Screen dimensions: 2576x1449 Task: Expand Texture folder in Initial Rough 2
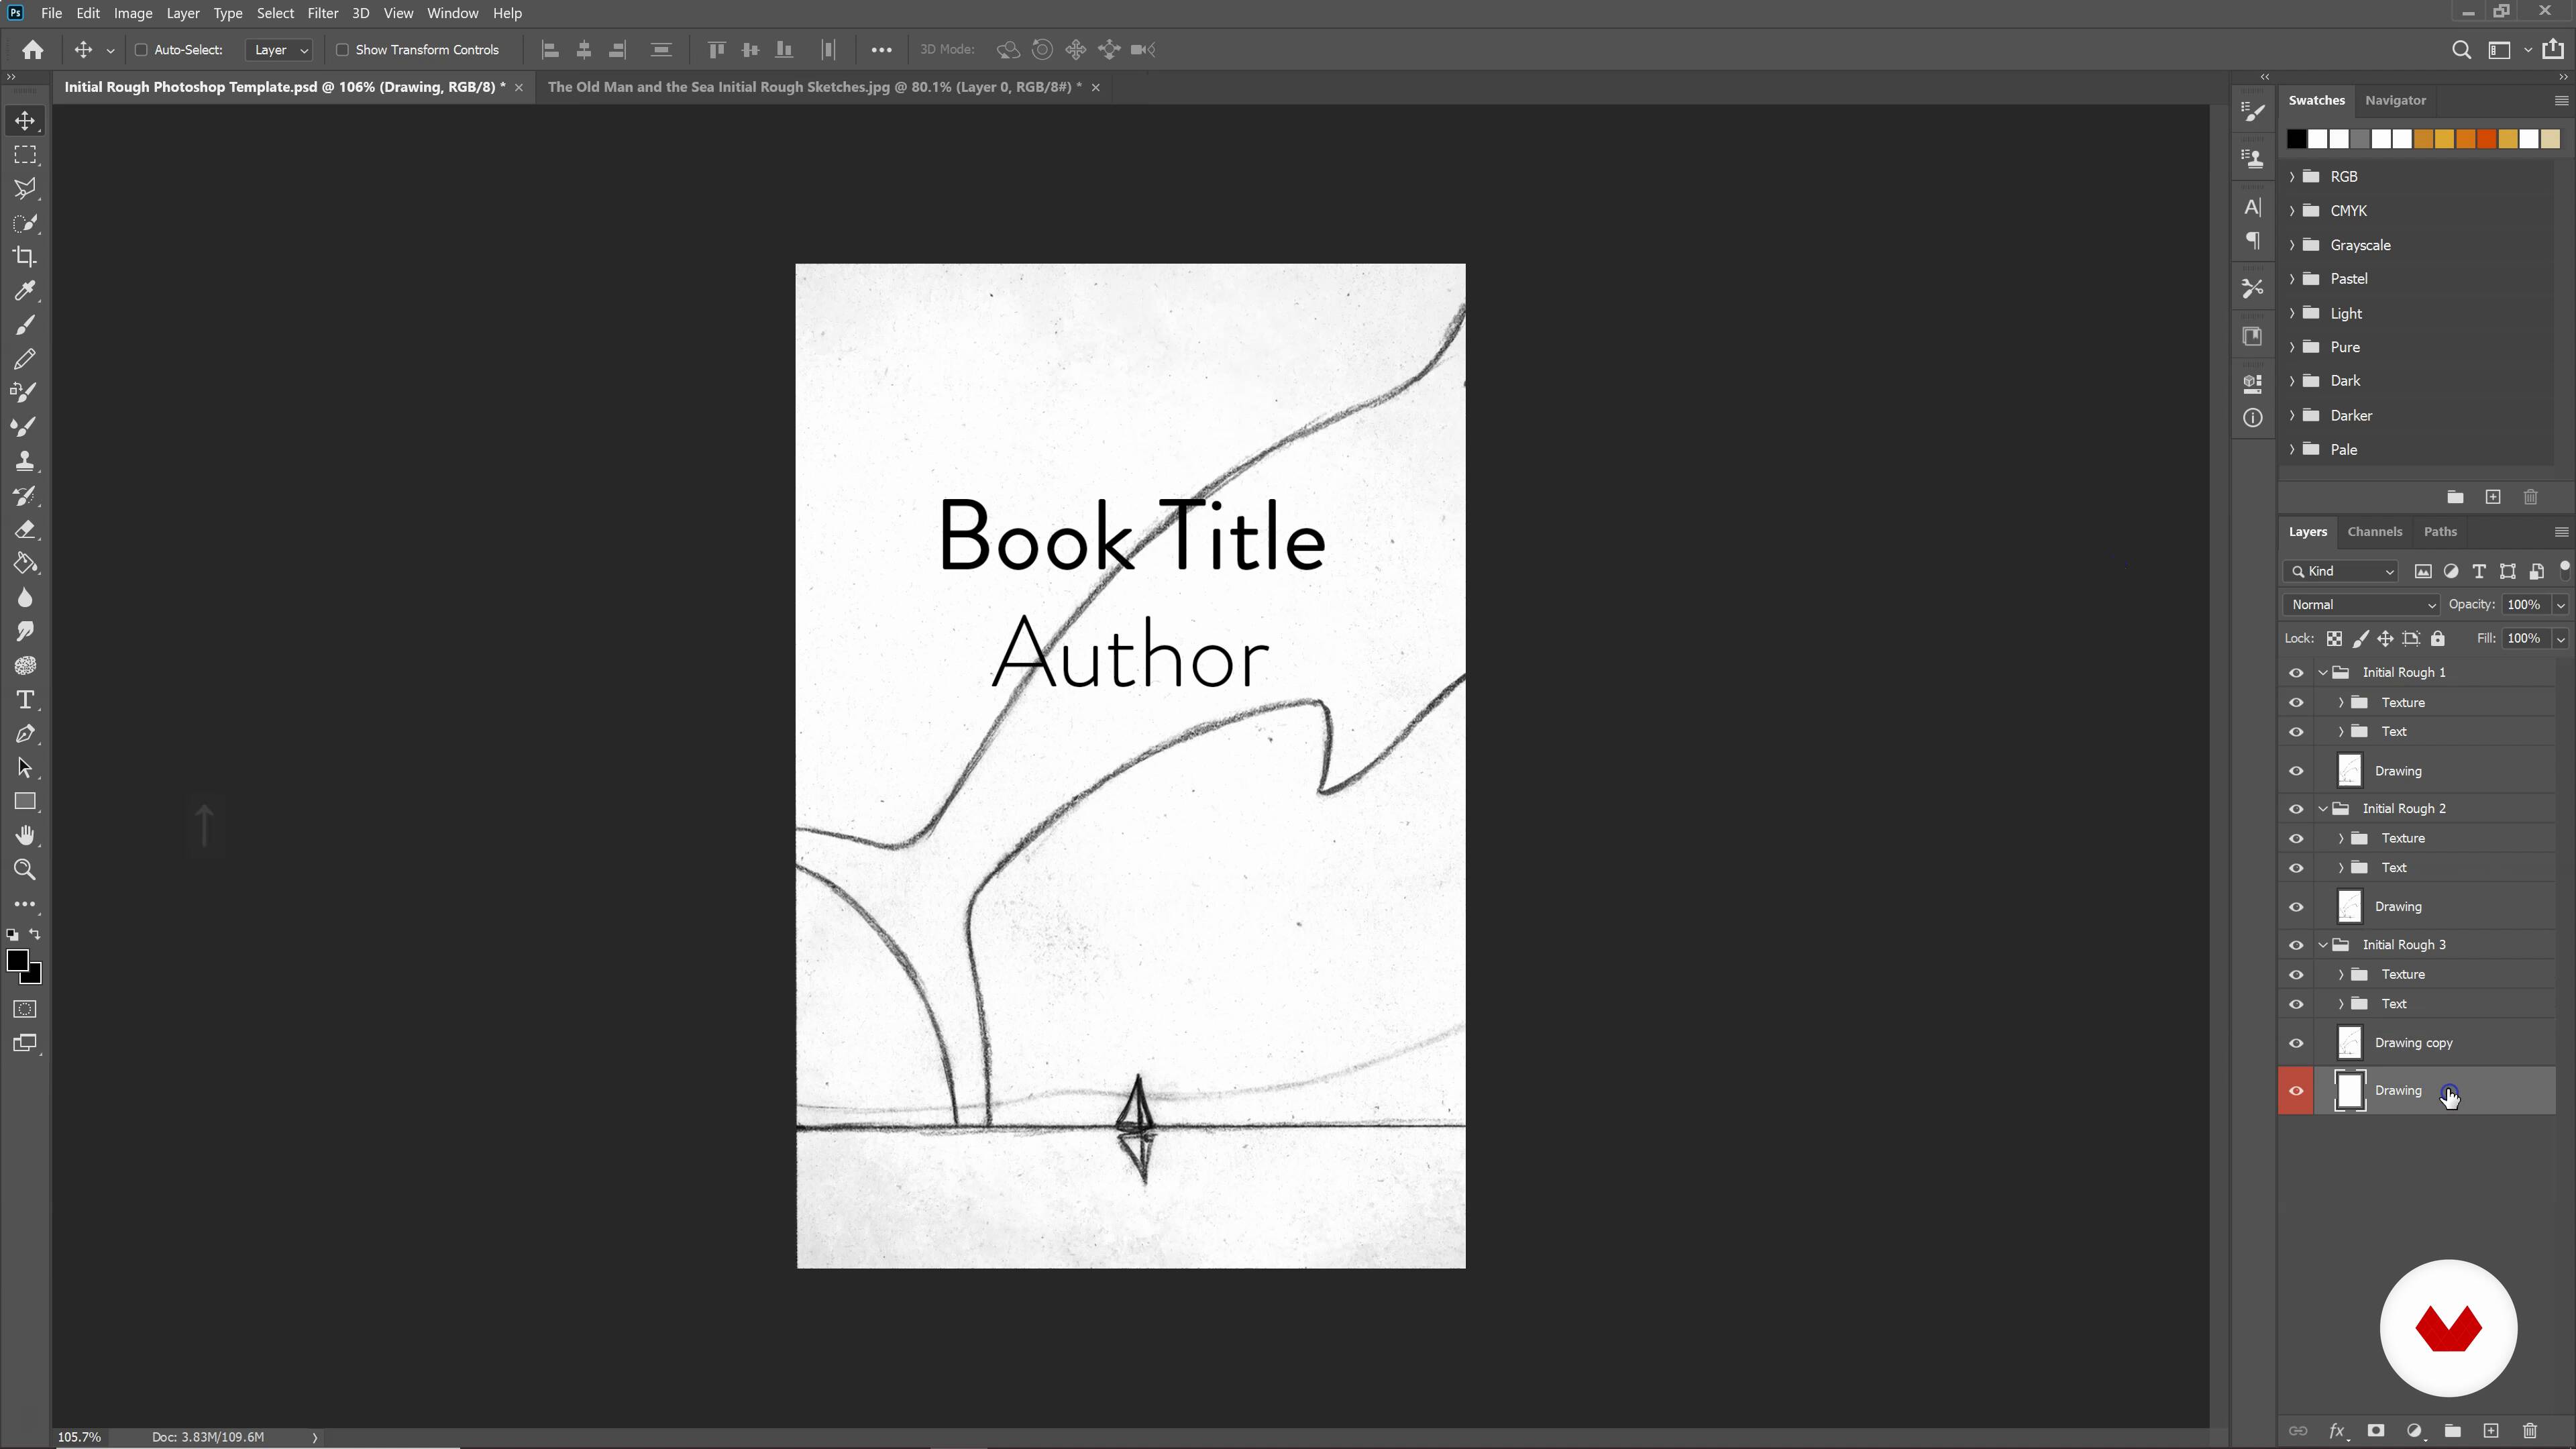point(2341,839)
